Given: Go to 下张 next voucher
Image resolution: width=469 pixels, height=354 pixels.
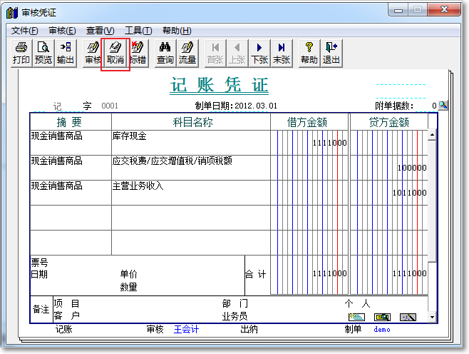Looking at the screenshot, I should pos(259,54).
